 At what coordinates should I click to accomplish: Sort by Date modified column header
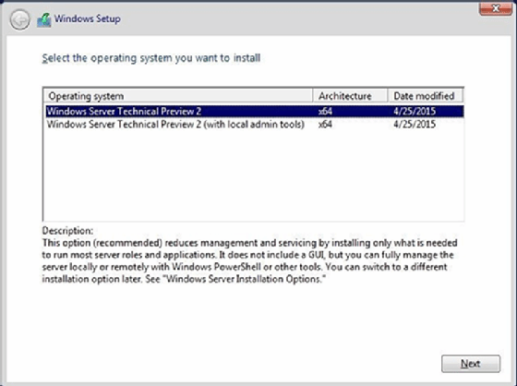425,96
